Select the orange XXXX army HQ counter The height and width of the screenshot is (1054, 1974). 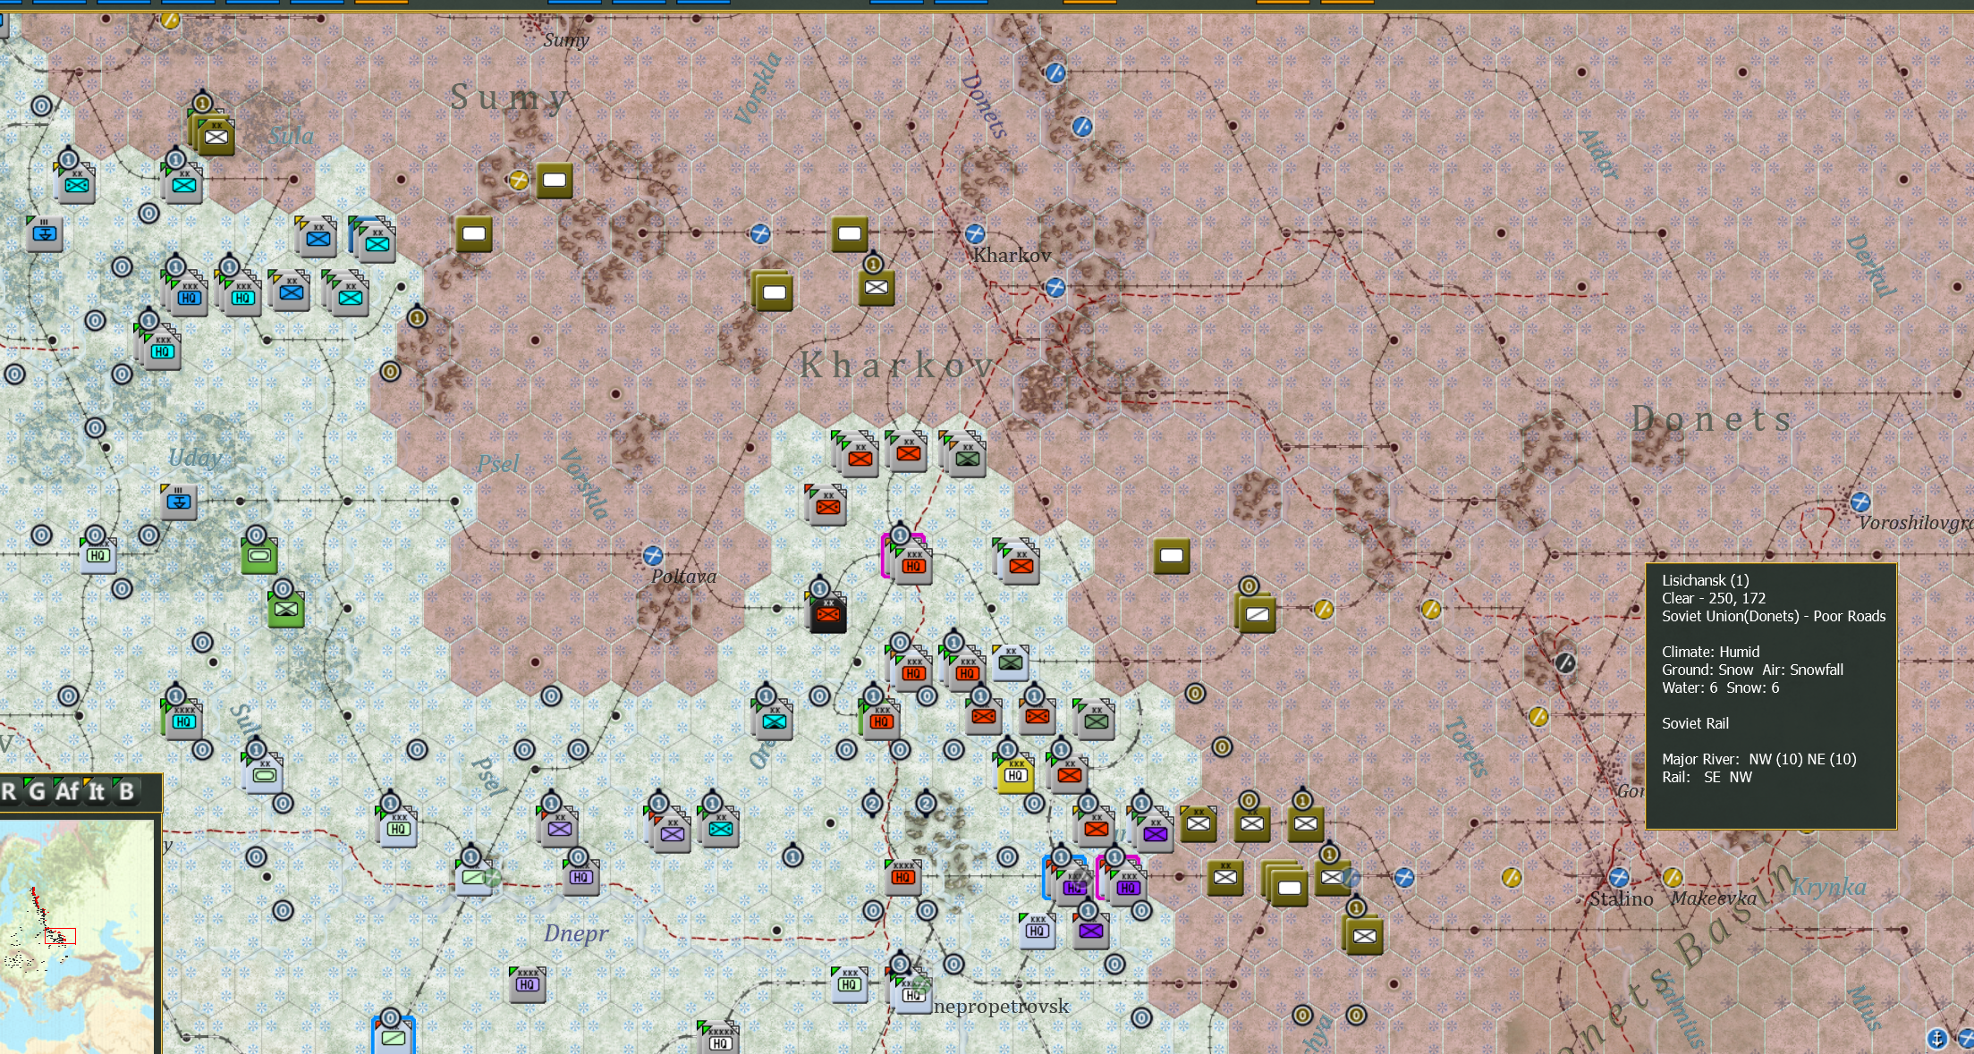coord(902,877)
